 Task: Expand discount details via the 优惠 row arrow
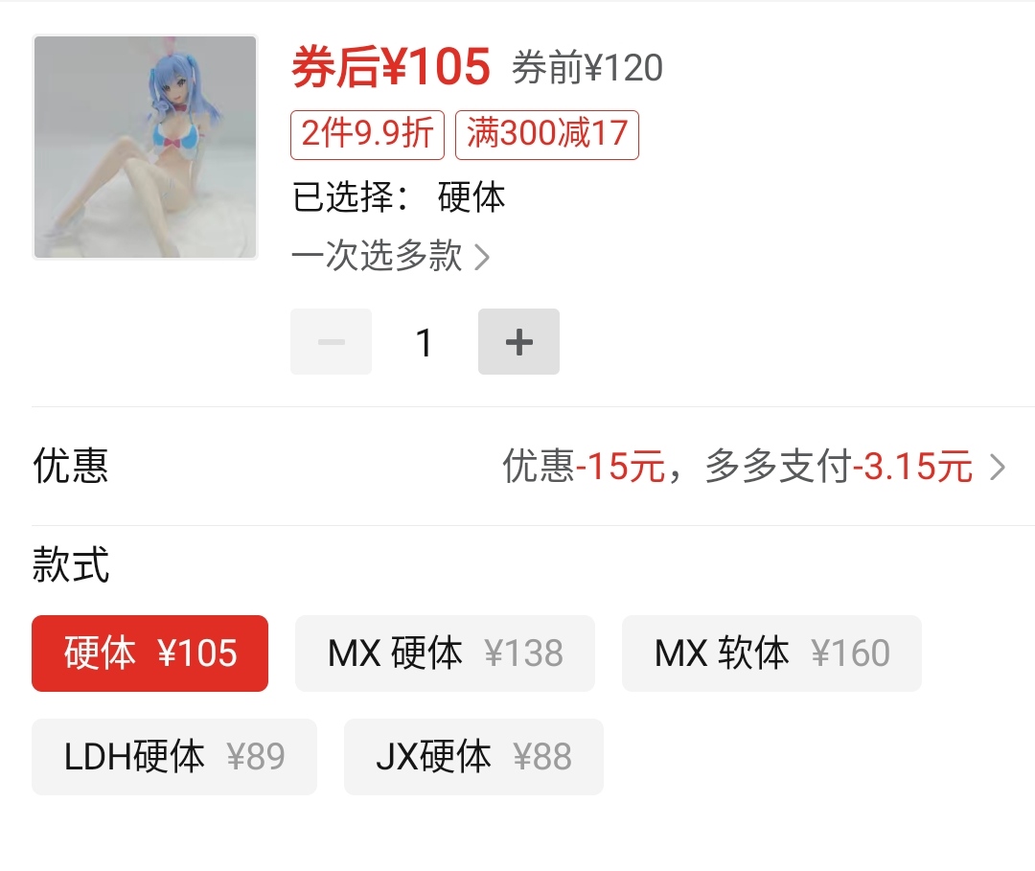[x=998, y=467]
